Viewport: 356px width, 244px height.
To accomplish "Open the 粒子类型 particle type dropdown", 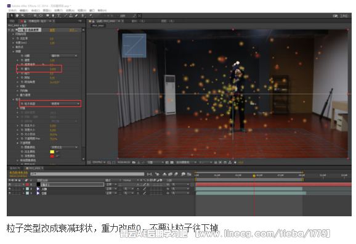I will point(65,104).
